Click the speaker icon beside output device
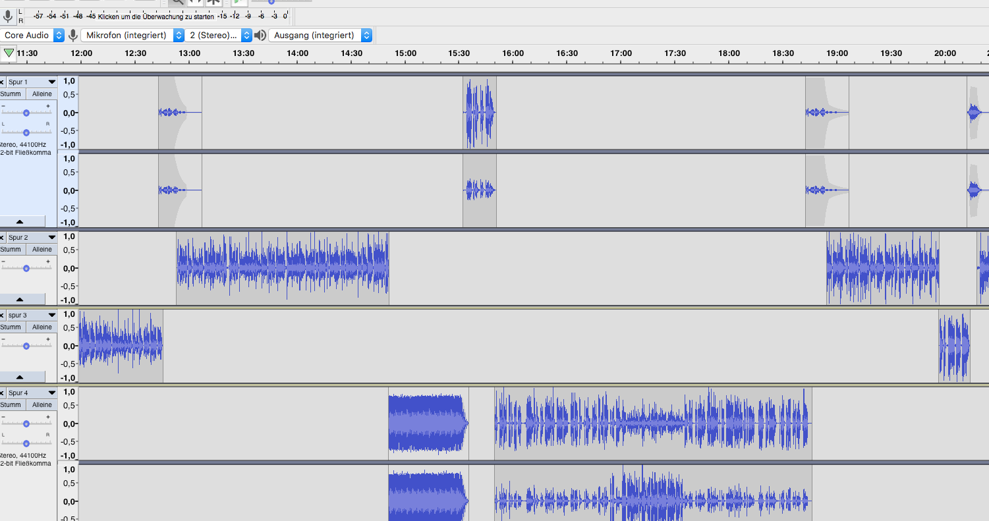 (260, 36)
